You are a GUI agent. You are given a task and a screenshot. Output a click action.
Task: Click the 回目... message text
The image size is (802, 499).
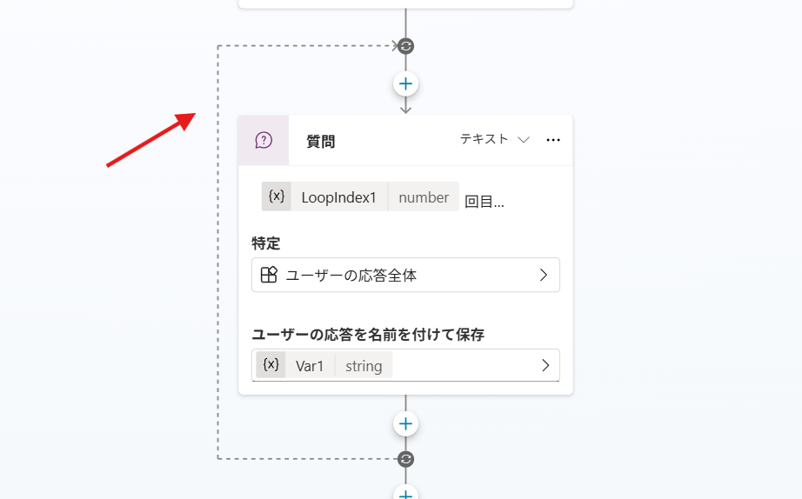coord(485,202)
